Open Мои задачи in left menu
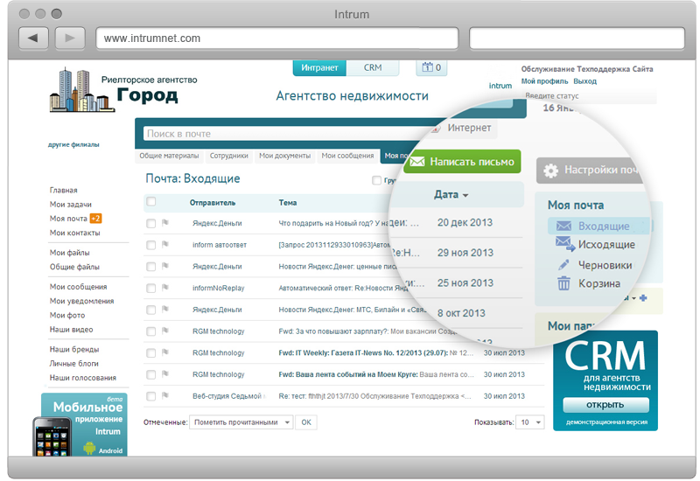This screenshot has width=700, height=481. pos(71,205)
